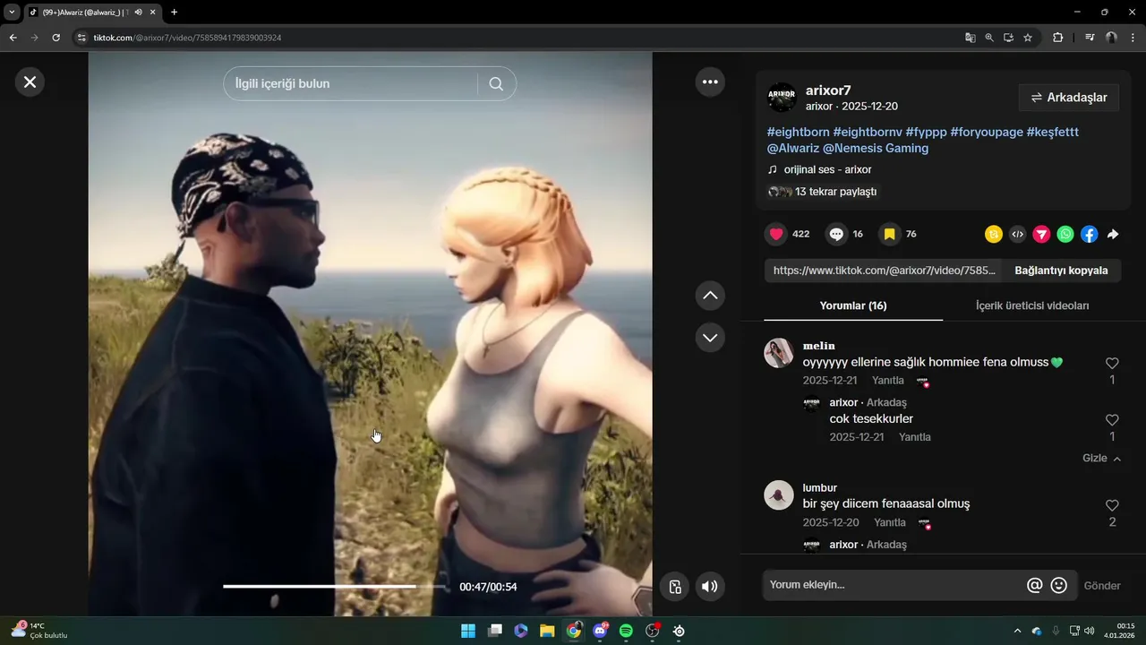Mute the video with the speaker icon
This screenshot has width=1146, height=645.
(709, 587)
